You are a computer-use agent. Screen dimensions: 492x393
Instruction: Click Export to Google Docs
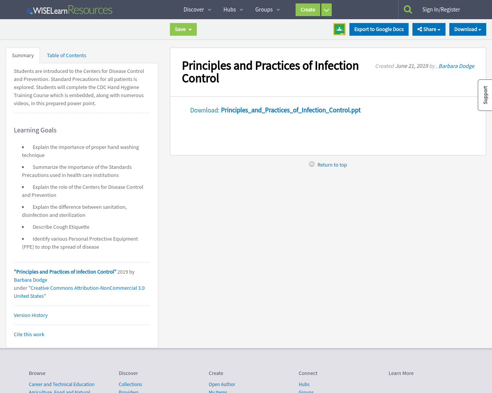(379, 29)
